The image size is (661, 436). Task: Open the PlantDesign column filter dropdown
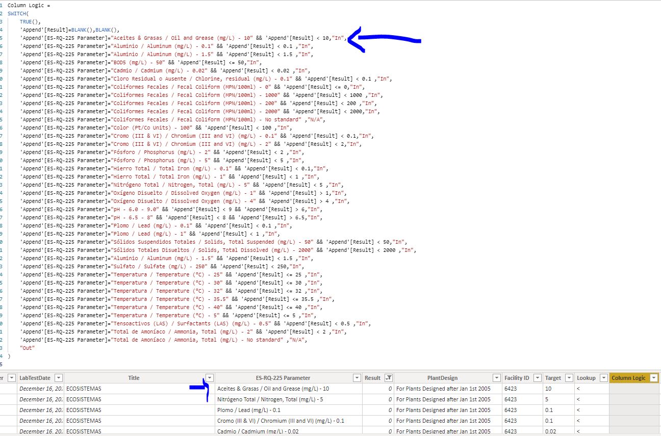[x=496, y=378]
